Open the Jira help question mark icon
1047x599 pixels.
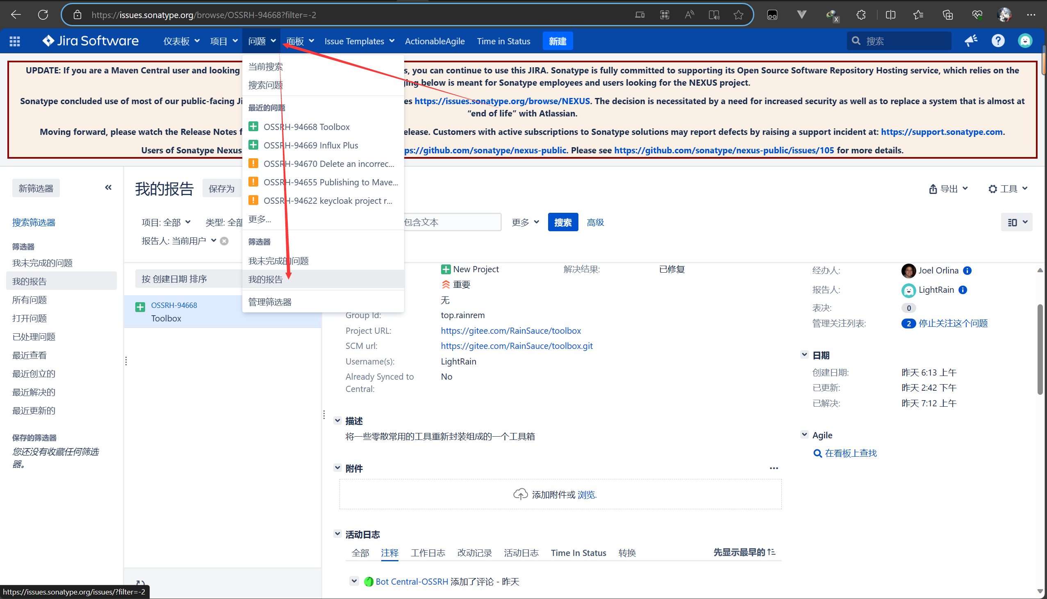click(x=998, y=41)
